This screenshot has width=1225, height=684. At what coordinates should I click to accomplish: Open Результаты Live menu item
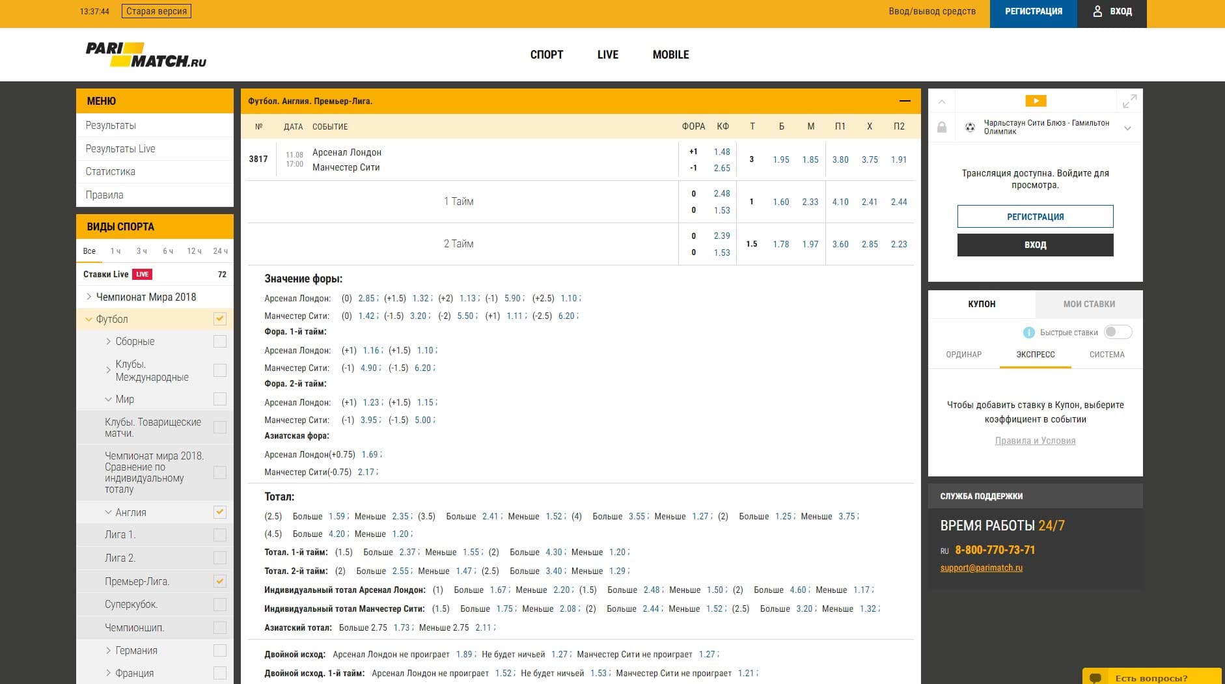[155, 148]
